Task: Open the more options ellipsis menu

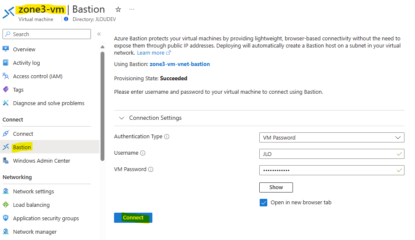Action: point(132,9)
